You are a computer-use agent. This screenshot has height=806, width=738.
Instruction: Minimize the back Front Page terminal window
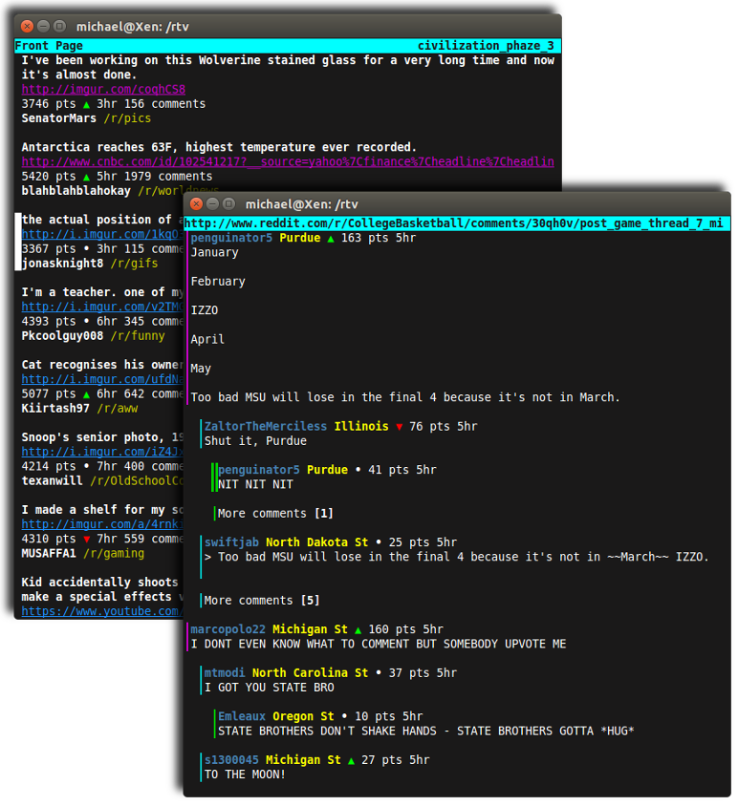(43, 26)
